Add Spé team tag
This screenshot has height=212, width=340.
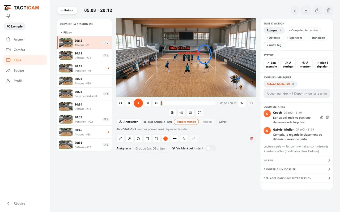[x=294, y=38]
